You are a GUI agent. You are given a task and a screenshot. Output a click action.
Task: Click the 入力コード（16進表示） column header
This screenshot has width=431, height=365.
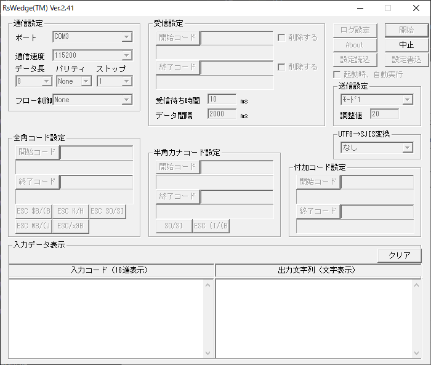click(x=111, y=270)
